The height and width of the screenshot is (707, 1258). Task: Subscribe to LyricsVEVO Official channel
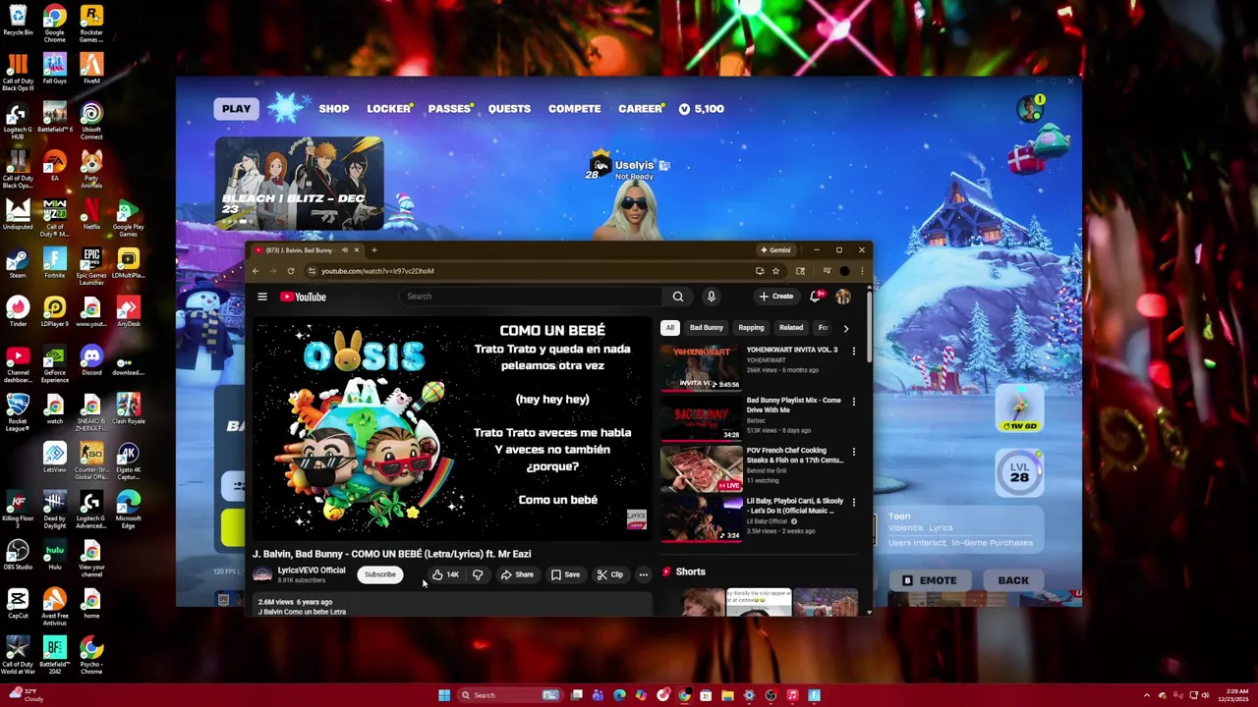click(x=380, y=575)
